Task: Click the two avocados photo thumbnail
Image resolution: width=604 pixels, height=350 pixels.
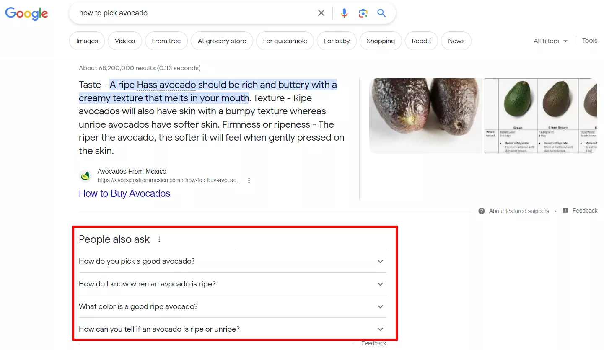Action: tap(426, 116)
